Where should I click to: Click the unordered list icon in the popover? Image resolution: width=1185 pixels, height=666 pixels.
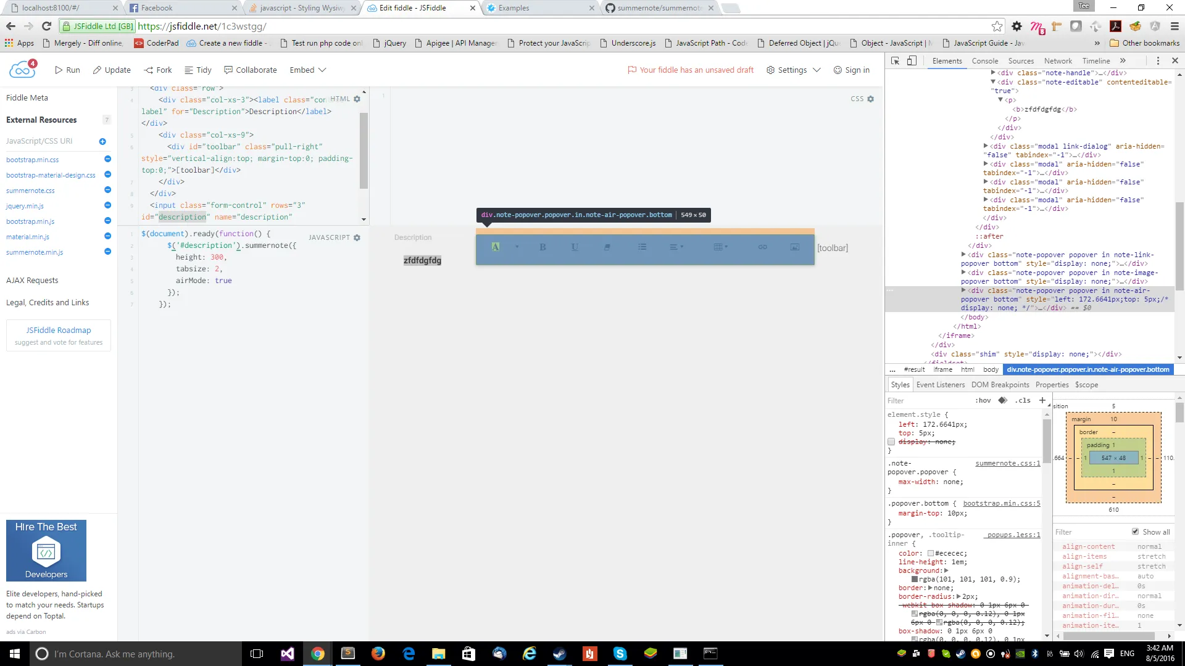642,247
